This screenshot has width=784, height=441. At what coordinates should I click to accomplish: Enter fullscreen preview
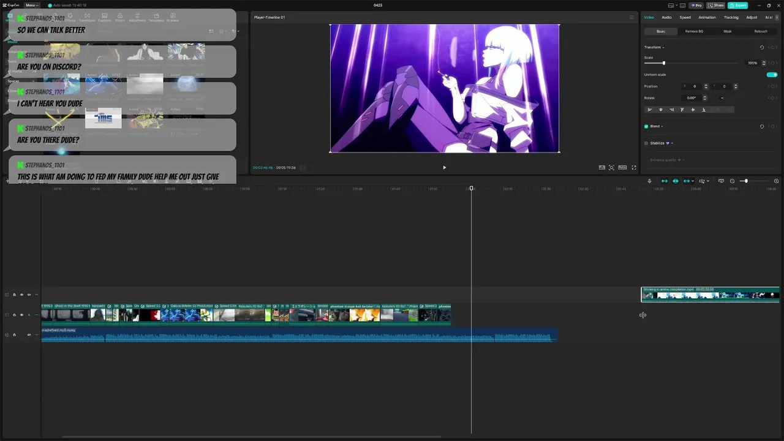click(634, 167)
